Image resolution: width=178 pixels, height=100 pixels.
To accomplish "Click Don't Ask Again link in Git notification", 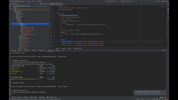I will pos(156,94).
